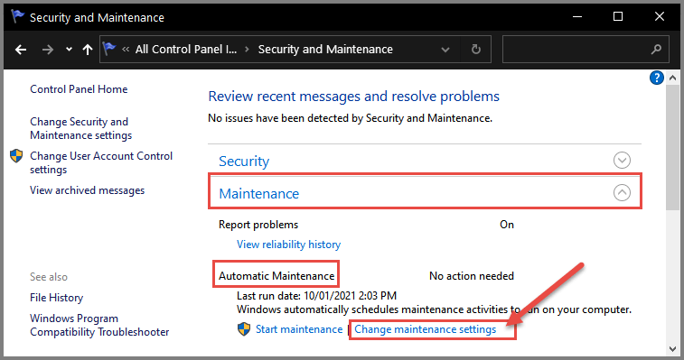
Task: Click the search magnifier icon
Action: coord(656,50)
